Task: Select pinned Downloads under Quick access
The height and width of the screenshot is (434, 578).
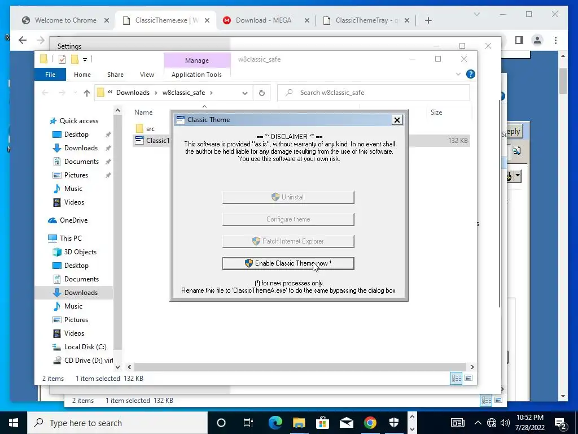Action: 81,148
